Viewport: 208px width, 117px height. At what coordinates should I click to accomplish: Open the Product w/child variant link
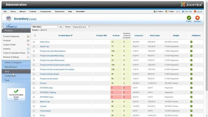(49, 74)
